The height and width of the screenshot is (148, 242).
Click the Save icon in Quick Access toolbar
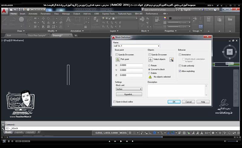pyautogui.click(x=20, y=10)
